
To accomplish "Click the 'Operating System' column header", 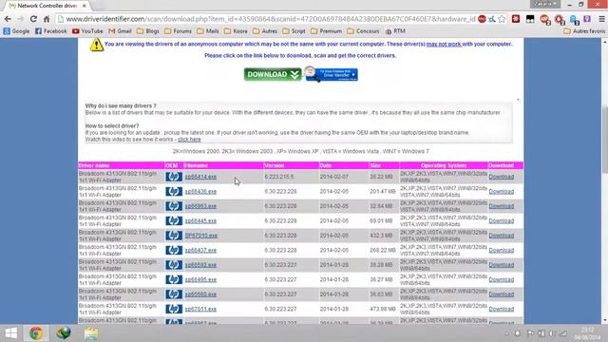I will click(444, 165).
